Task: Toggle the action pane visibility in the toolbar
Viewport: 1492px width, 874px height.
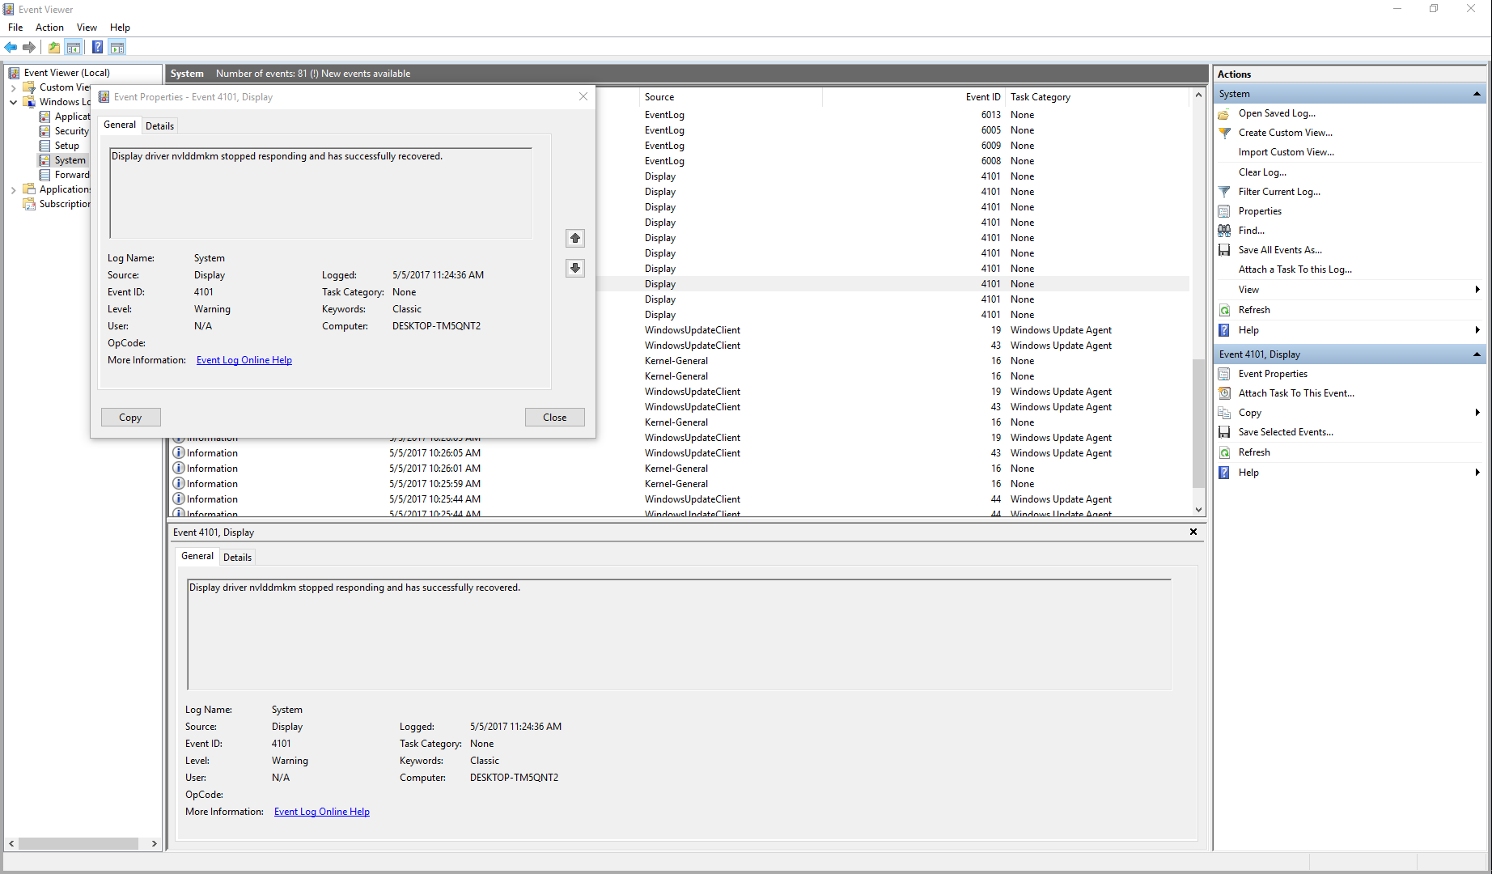Action: click(117, 47)
